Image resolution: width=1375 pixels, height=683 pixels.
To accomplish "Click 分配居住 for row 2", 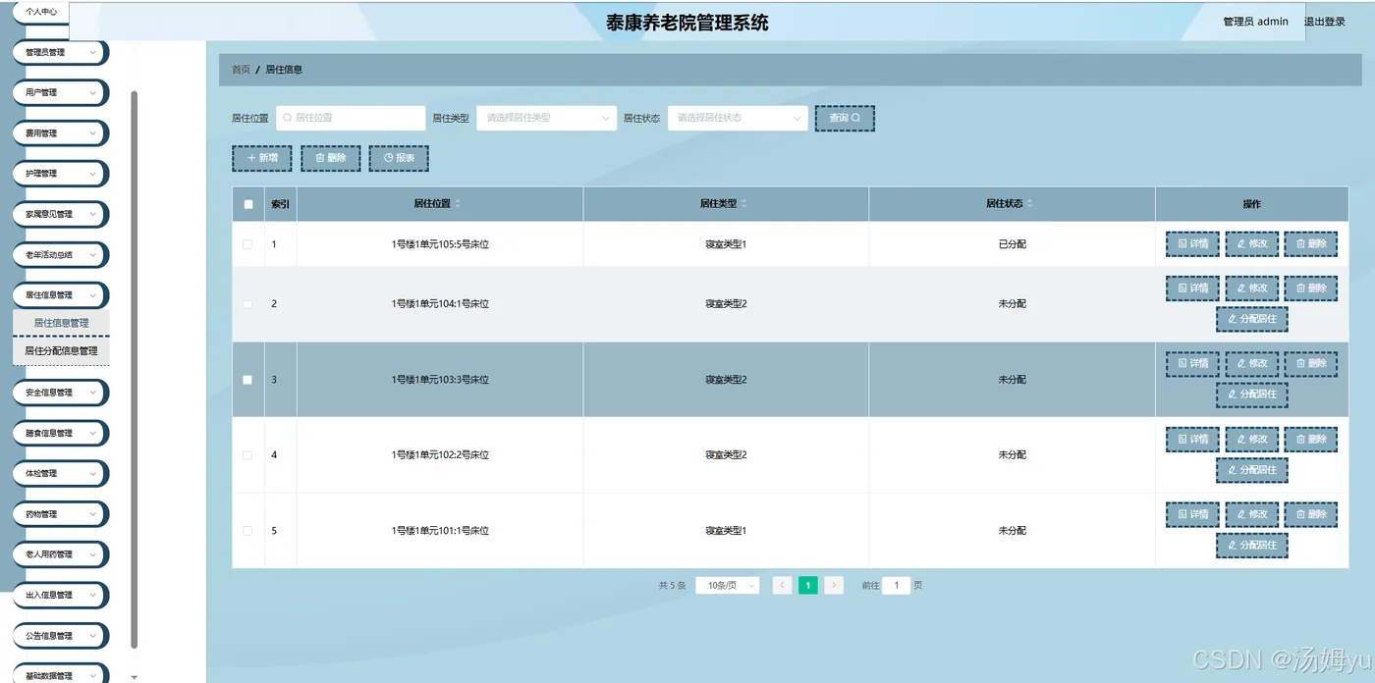I will tap(1252, 319).
